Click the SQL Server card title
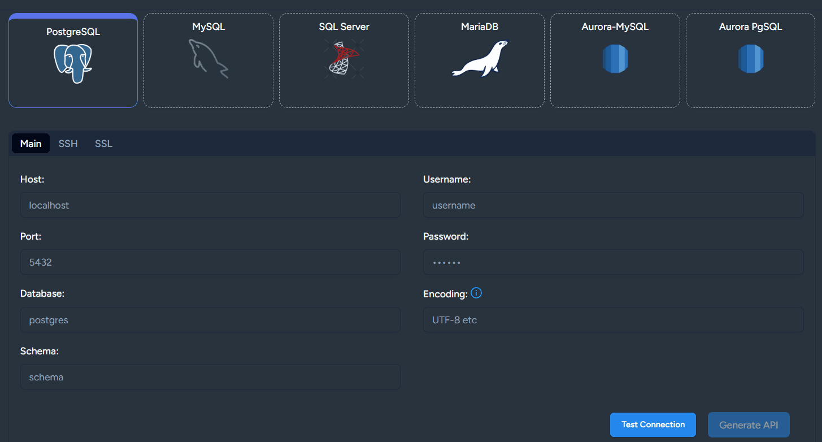This screenshot has width=822, height=442. tap(344, 27)
